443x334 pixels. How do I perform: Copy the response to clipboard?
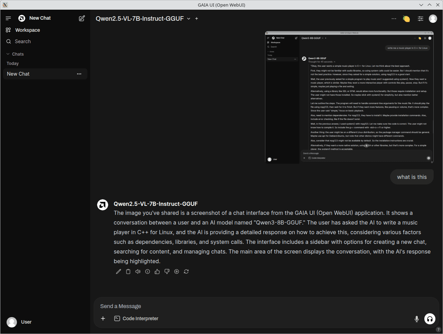[x=128, y=271]
